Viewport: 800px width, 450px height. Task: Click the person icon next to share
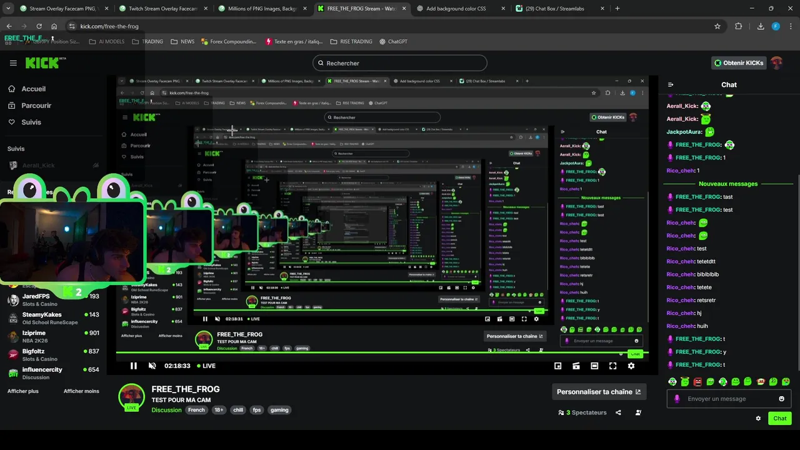pos(638,412)
